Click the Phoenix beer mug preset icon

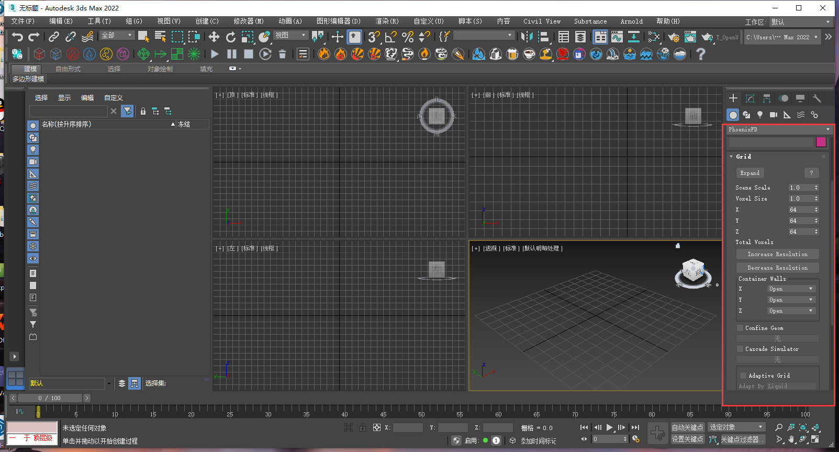click(512, 54)
